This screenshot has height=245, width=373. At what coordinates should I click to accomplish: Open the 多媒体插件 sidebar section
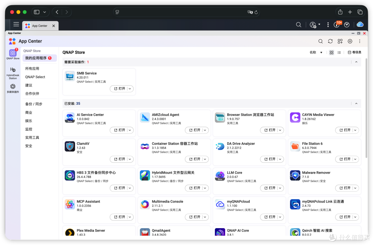tap(13, 88)
